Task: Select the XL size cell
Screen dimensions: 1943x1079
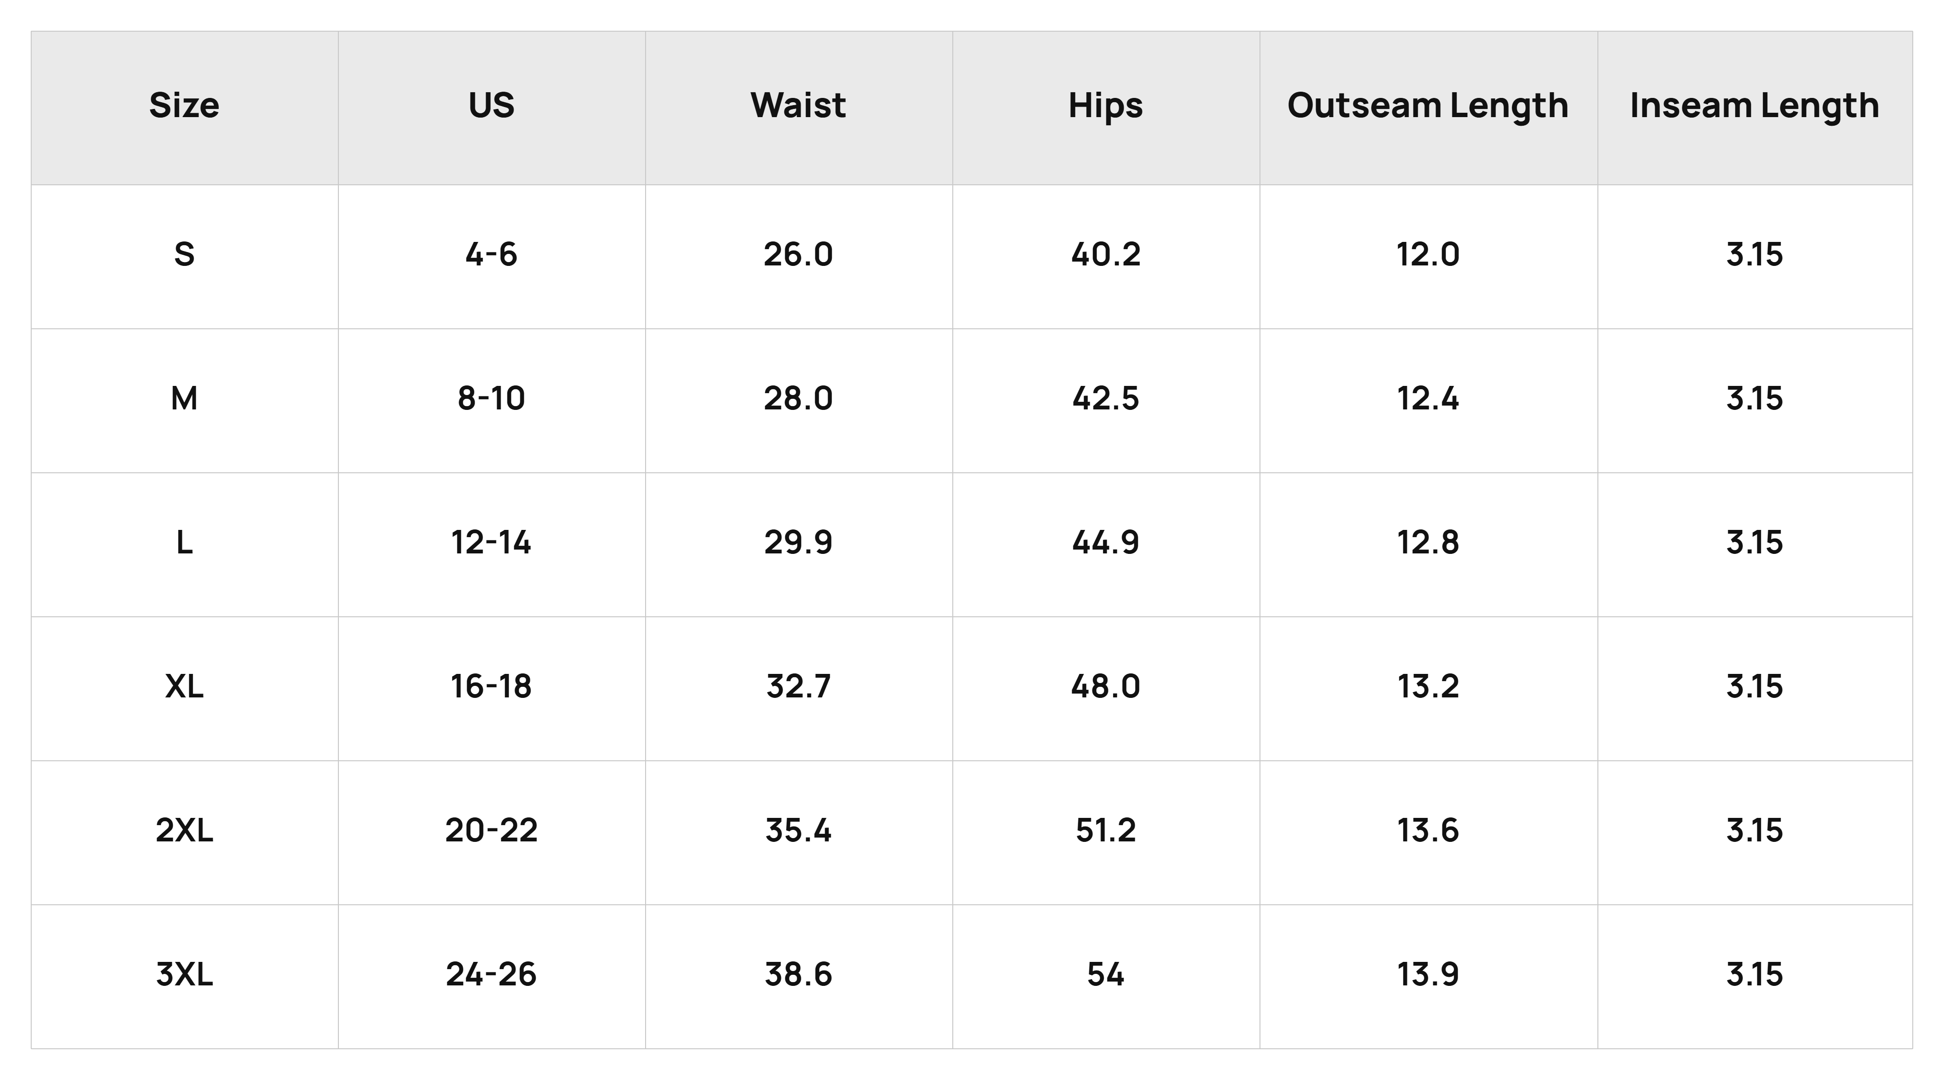Action: (x=184, y=686)
